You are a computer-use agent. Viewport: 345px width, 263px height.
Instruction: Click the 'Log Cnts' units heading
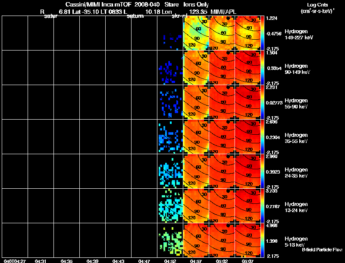coord(317,5)
